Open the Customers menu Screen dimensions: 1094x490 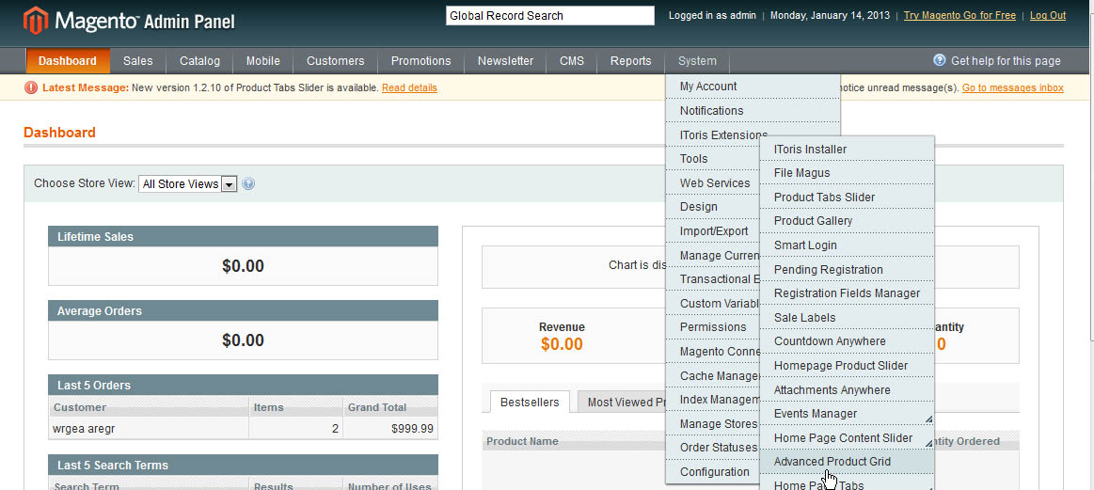point(336,61)
